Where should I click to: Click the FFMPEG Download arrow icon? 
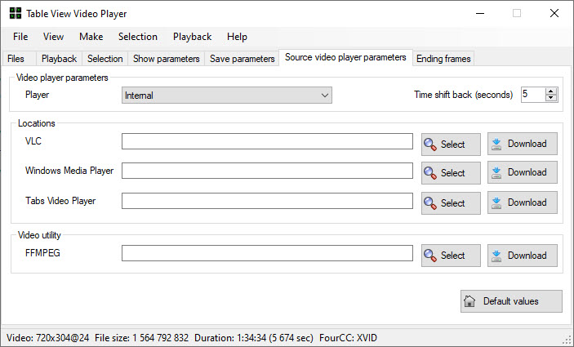(x=496, y=256)
